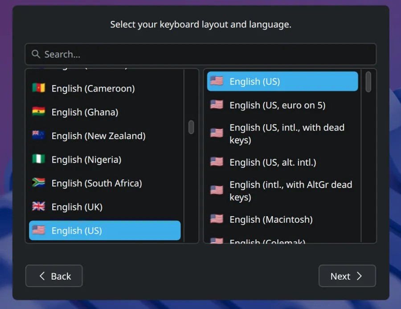
Task: Click the UK flag icon
Action: click(39, 206)
